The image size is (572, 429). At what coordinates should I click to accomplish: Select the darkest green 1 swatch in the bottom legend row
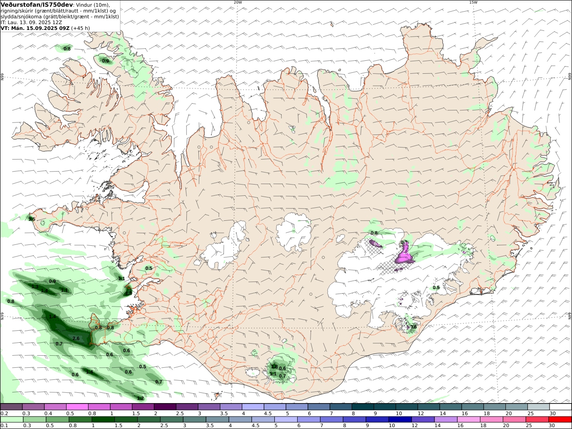pos(103,420)
